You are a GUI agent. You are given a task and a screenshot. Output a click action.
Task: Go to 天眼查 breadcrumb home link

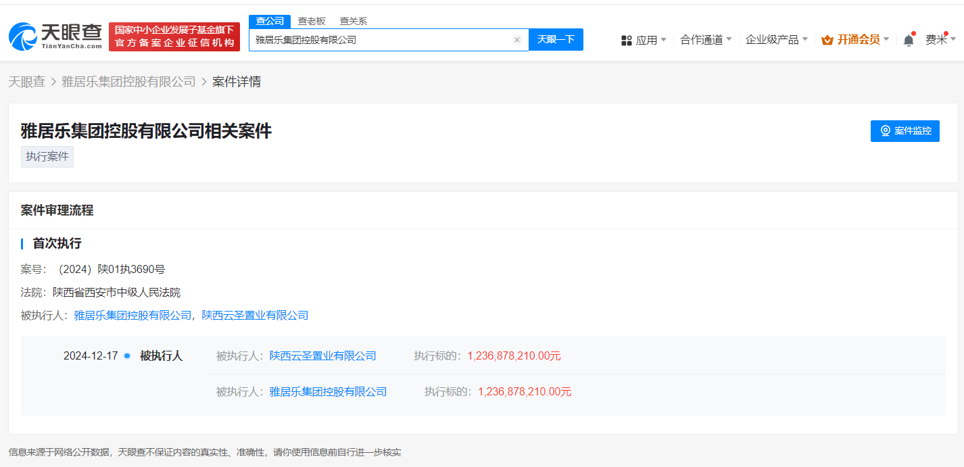point(26,82)
